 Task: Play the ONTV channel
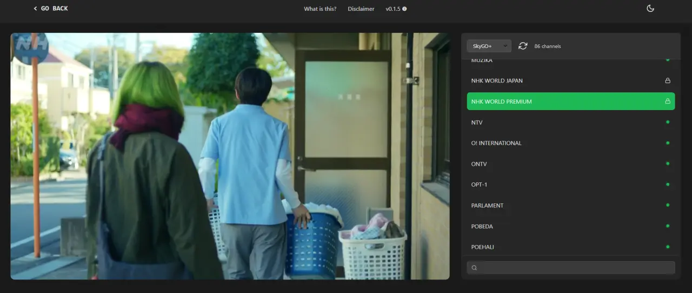tap(571, 164)
